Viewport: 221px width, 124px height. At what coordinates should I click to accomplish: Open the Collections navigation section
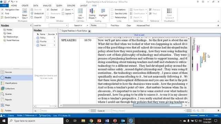[x=16, y=89]
